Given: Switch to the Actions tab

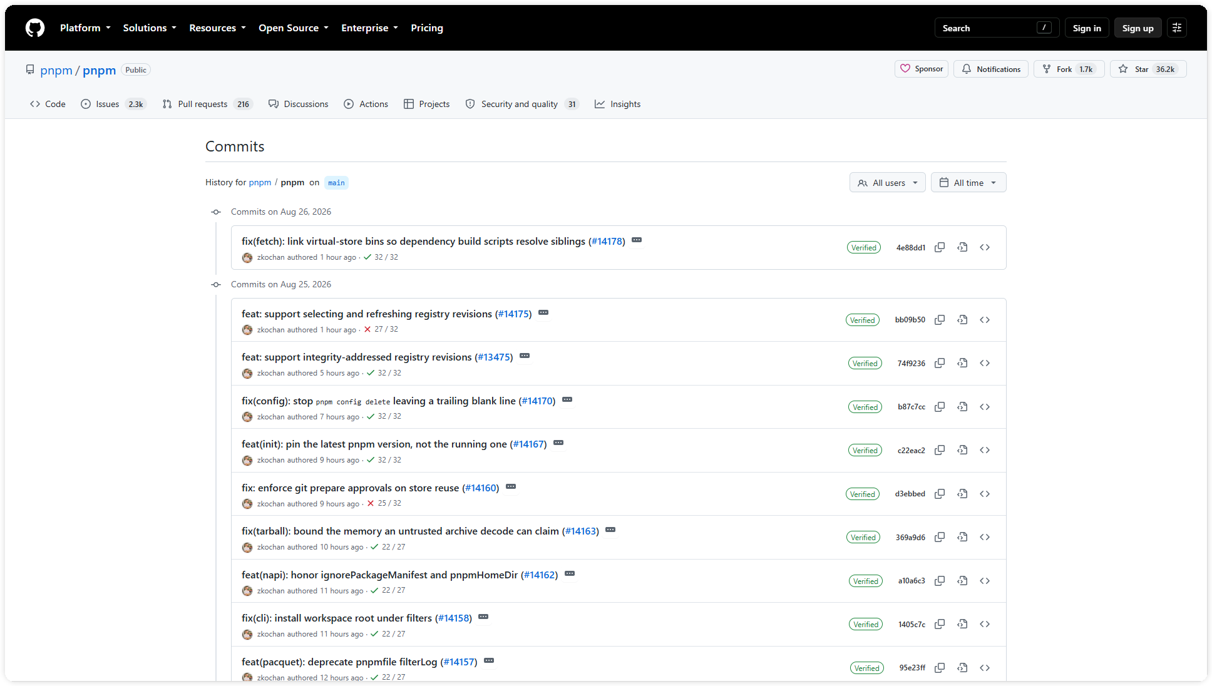Looking at the screenshot, I should [x=366, y=104].
